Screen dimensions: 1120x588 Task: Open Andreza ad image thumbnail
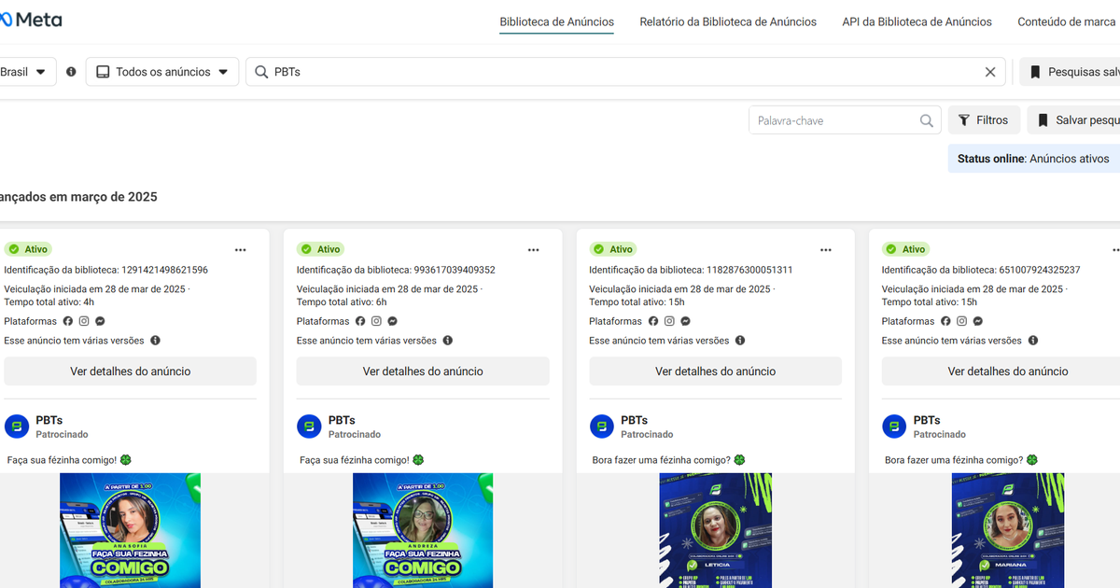(423, 530)
